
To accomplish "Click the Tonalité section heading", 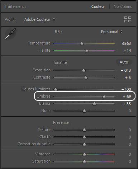I will tap(60, 62).
